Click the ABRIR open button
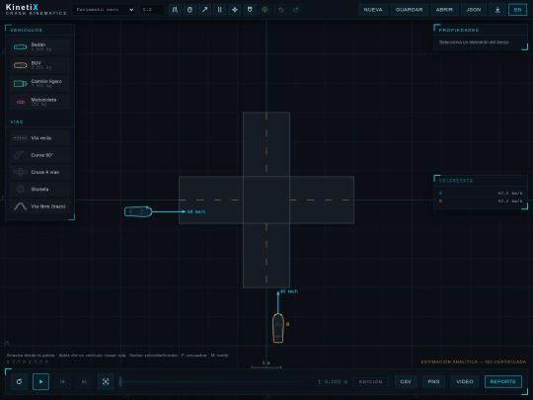533x400 pixels. point(444,10)
